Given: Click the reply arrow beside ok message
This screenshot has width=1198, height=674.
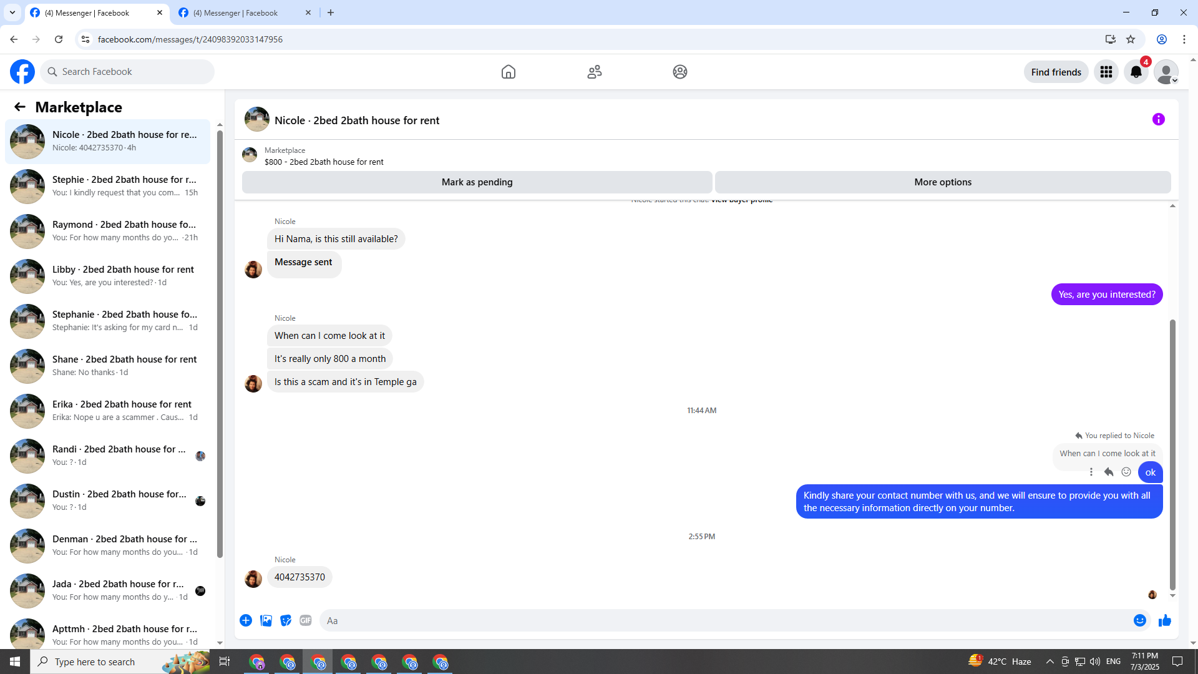Looking at the screenshot, I should pos(1109,472).
